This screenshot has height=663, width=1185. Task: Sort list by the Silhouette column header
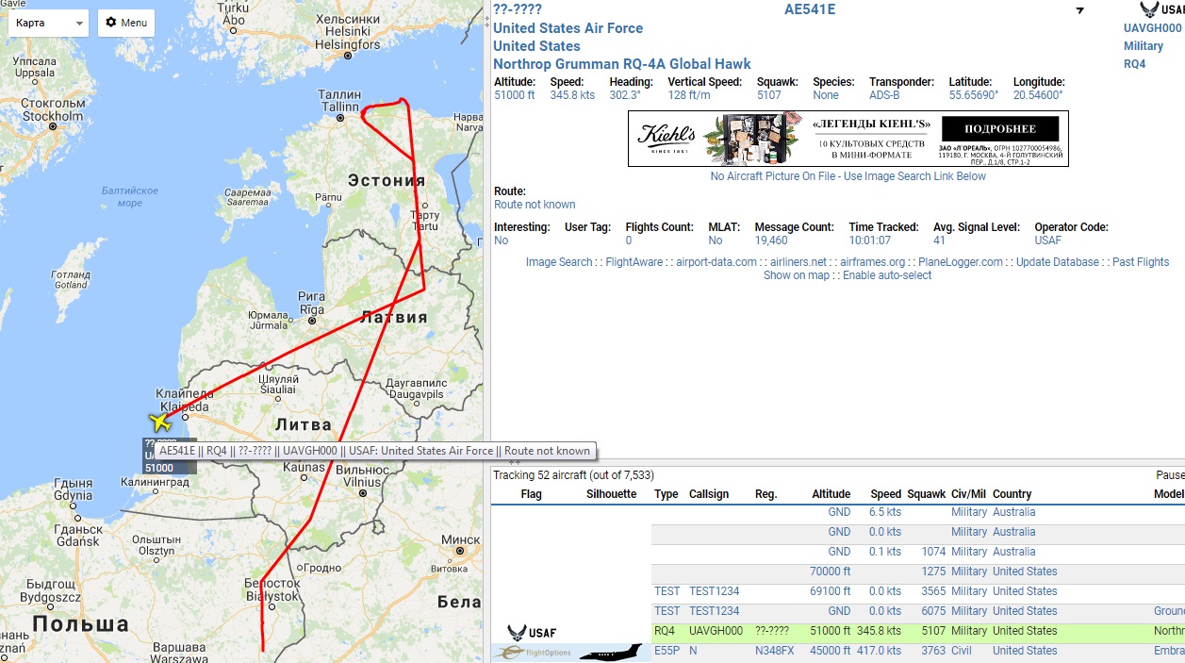click(611, 494)
